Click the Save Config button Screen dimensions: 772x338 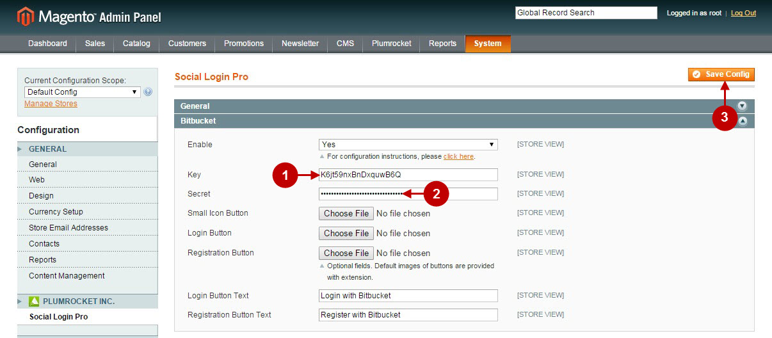[x=721, y=74]
